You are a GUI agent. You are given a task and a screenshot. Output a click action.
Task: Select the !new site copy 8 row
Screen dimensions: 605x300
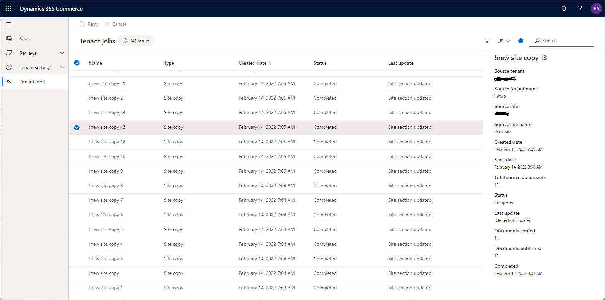(x=275, y=186)
